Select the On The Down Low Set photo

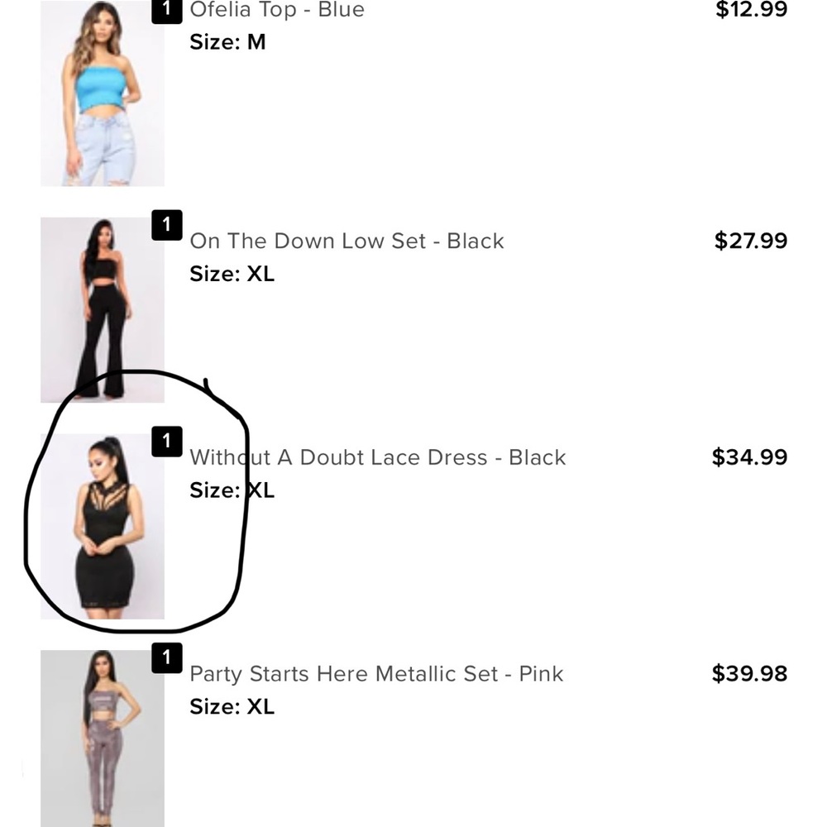click(102, 310)
